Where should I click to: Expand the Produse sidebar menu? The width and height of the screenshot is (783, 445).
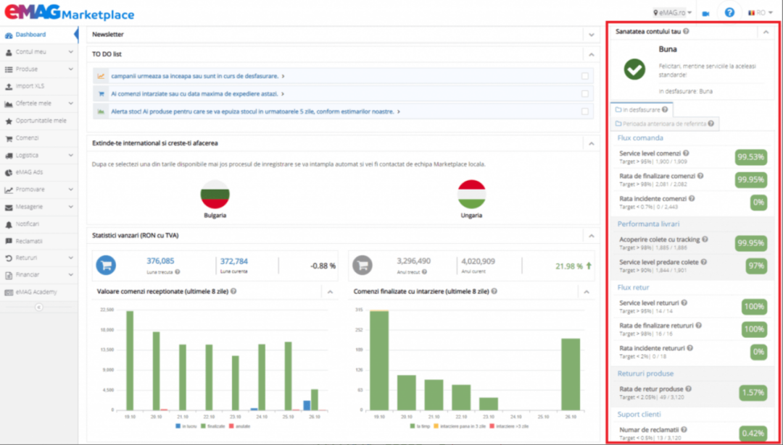pyautogui.click(x=38, y=69)
